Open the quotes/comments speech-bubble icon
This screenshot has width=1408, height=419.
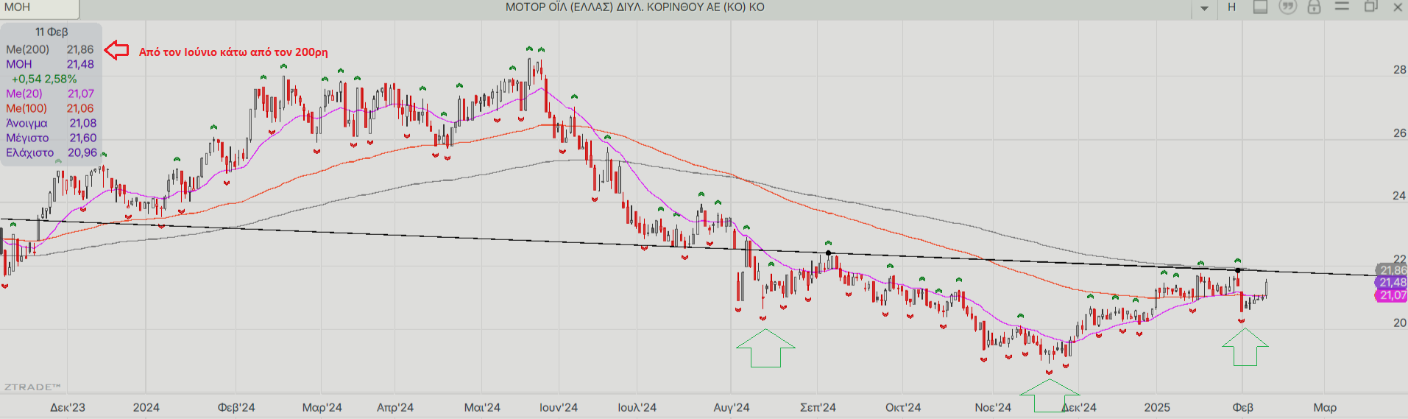pos(1287,7)
